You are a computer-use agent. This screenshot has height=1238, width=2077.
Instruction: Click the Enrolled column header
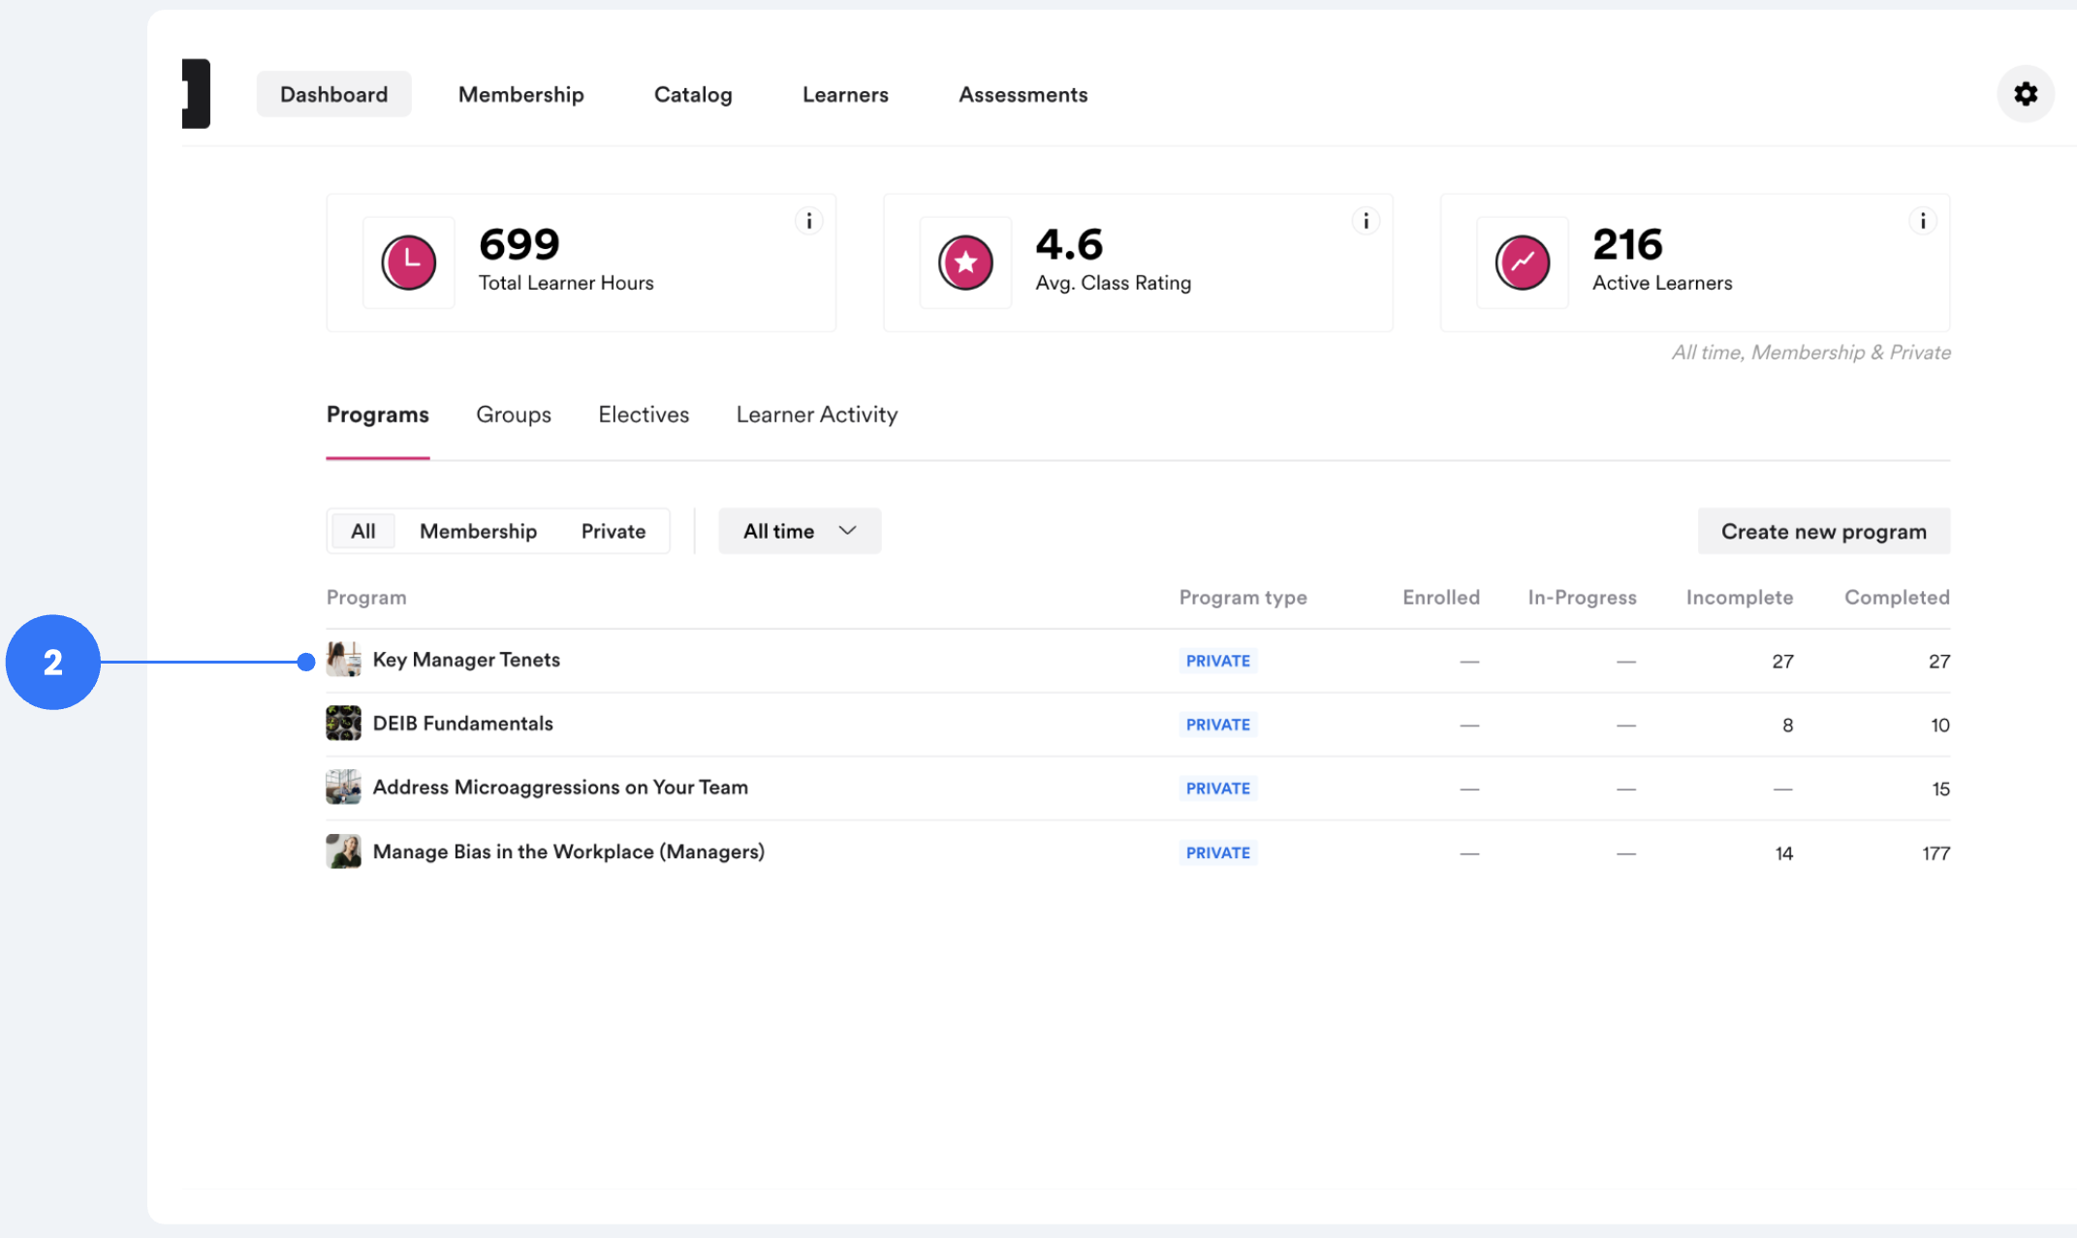click(1441, 598)
